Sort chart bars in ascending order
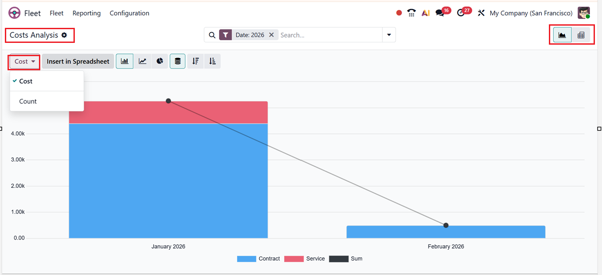The height and width of the screenshot is (275, 602). click(x=212, y=61)
